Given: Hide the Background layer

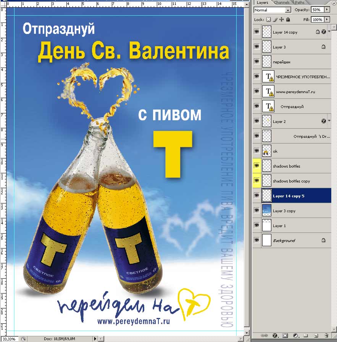Looking at the screenshot, I should click(257, 240).
